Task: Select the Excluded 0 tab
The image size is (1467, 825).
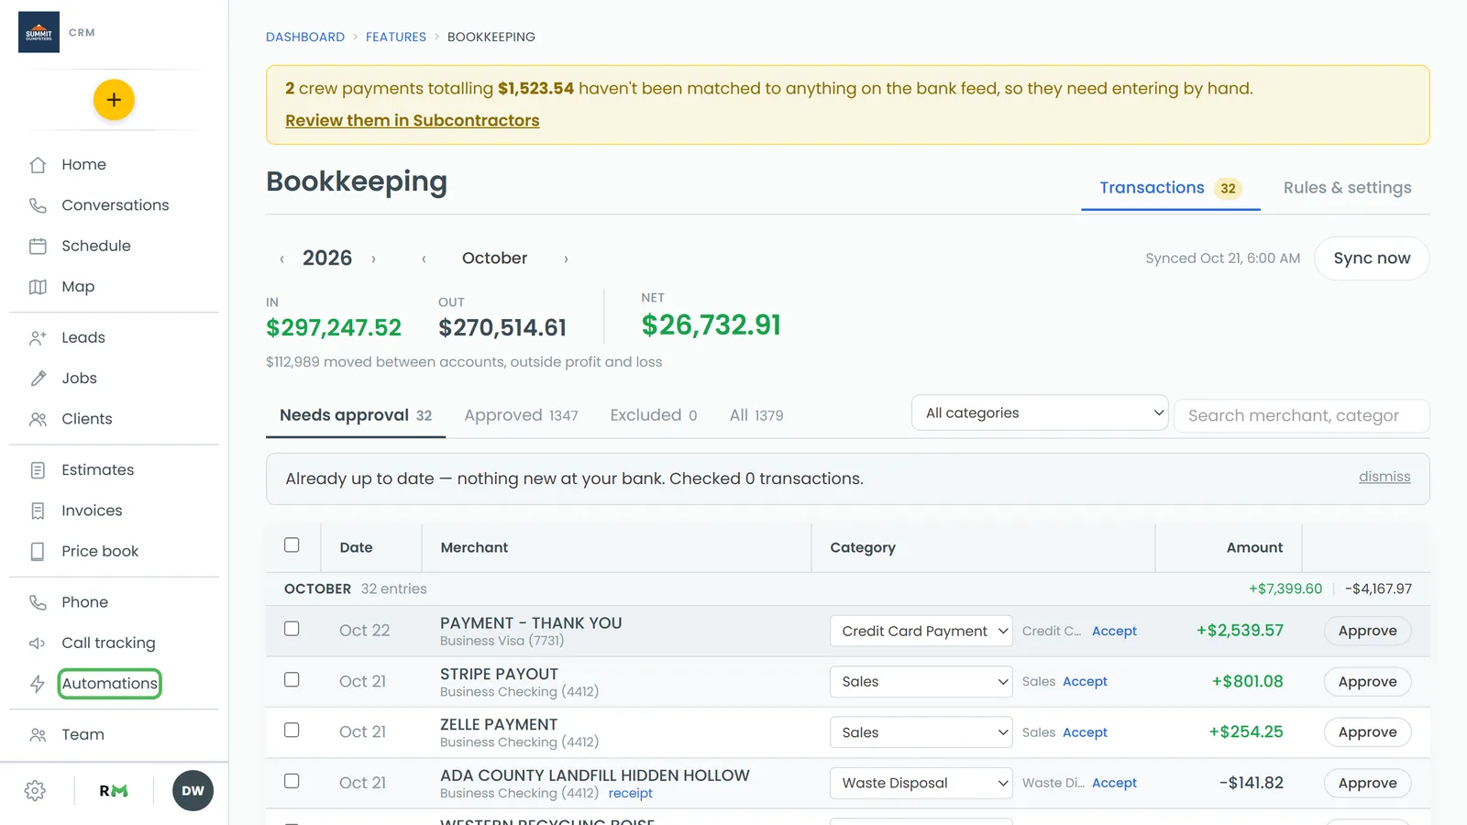Action: 654,415
